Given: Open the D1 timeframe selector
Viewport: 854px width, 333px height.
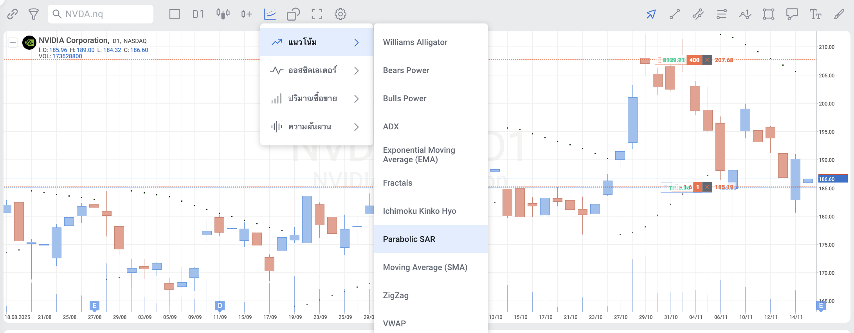Looking at the screenshot, I should pyautogui.click(x=198, y=14).
